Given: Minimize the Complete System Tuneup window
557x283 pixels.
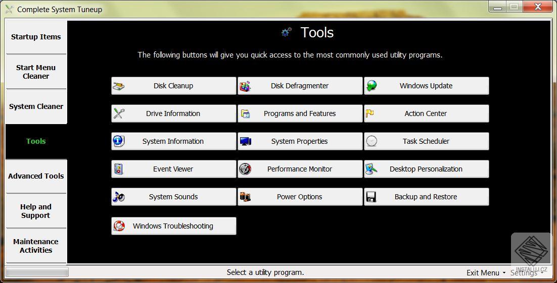Looking at the screenshot, I should (497, 7).
